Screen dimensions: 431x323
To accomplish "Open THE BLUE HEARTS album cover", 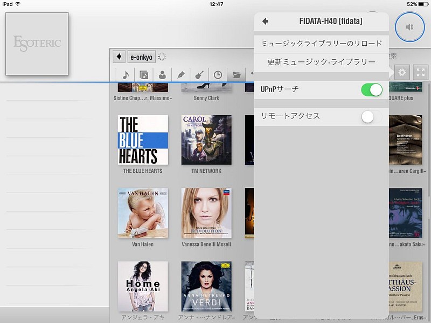I will [x=143, y=140].
